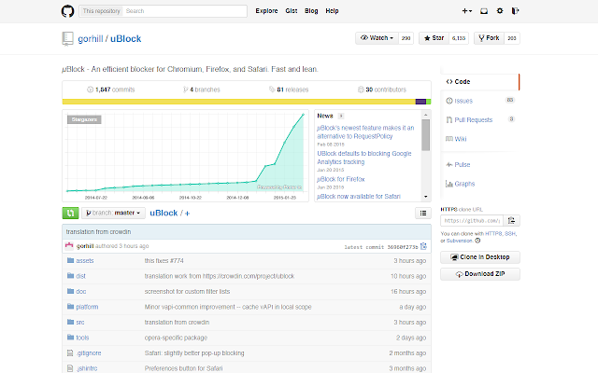Switch to the Pulse tab
Image resolution: width=598 pixels, height=373 pixels.
click(479, 165)
